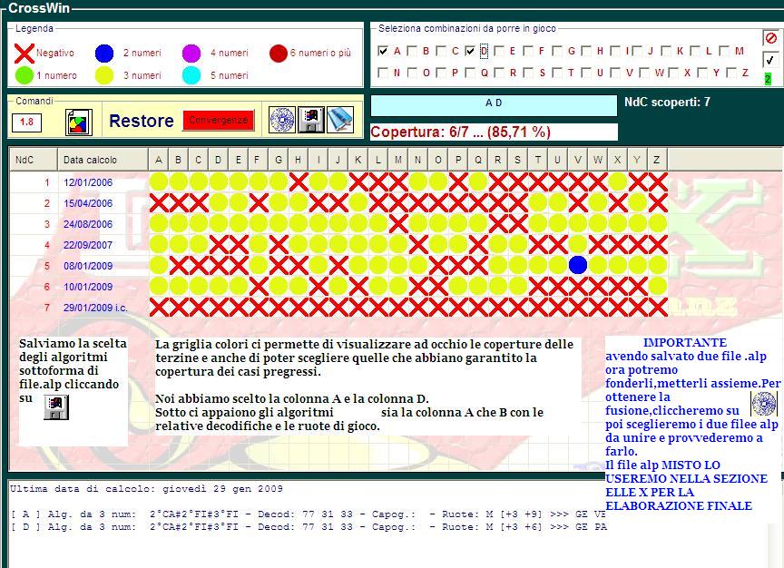Click the cyan 5 numeri legend circle
Screen dimensions: 784x568
click(191, 75)
